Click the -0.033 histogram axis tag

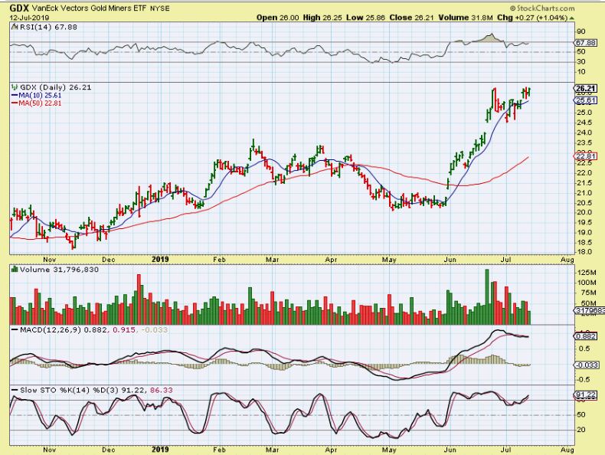coord(586,365)
